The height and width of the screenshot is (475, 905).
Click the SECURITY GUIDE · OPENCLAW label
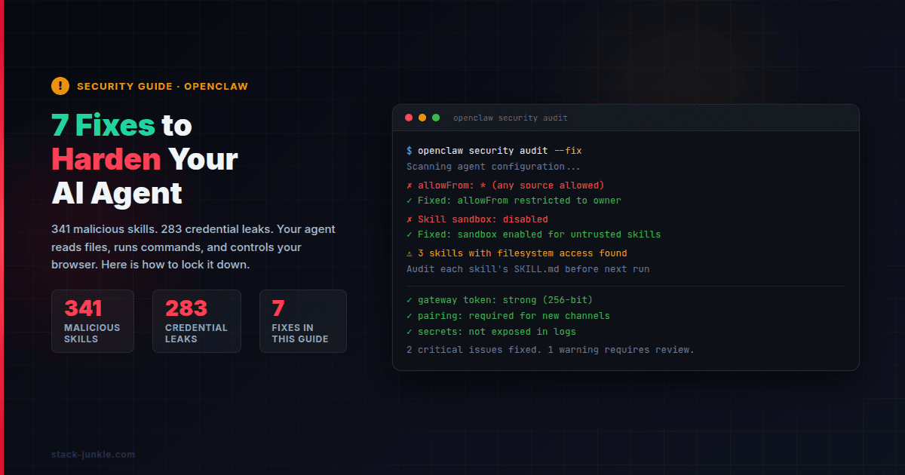tap(162, 86)
